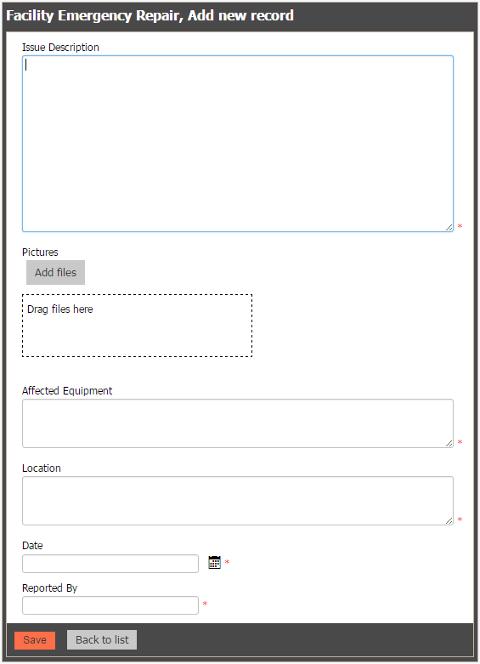The height and width of the screenshot is (664, 480).
Task: Focus the Issue Description text area
Action: pos(238,144)
